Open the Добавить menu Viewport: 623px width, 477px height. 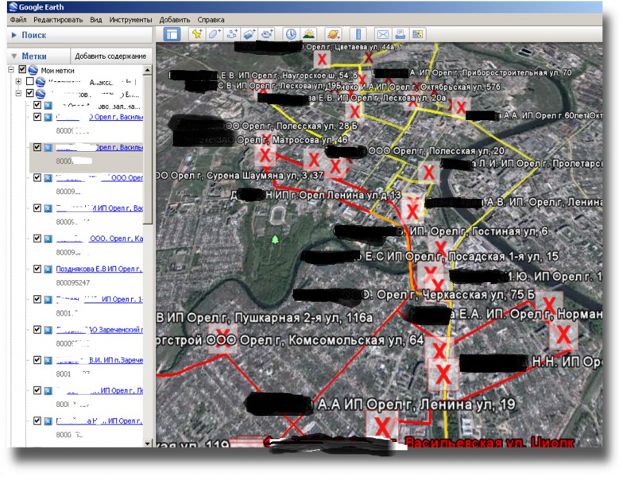click(x=175, y=19)
